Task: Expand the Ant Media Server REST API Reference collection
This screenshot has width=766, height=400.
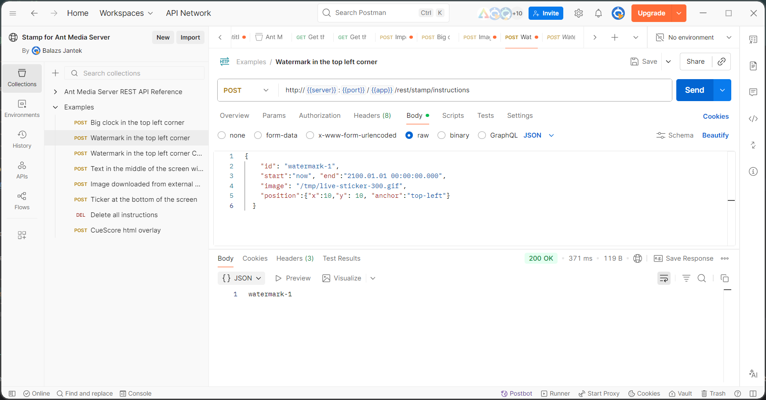Action: pyautogui.click(x=55, y=92)
